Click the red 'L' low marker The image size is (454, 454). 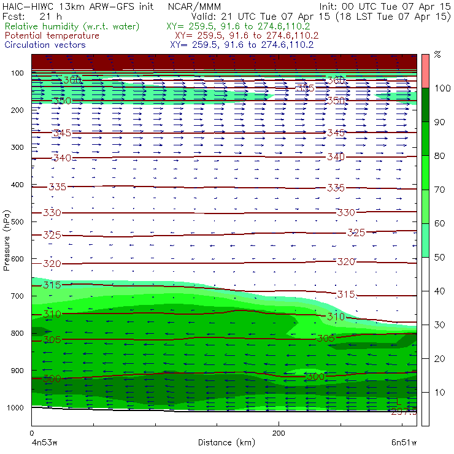[x=399, y=402]
